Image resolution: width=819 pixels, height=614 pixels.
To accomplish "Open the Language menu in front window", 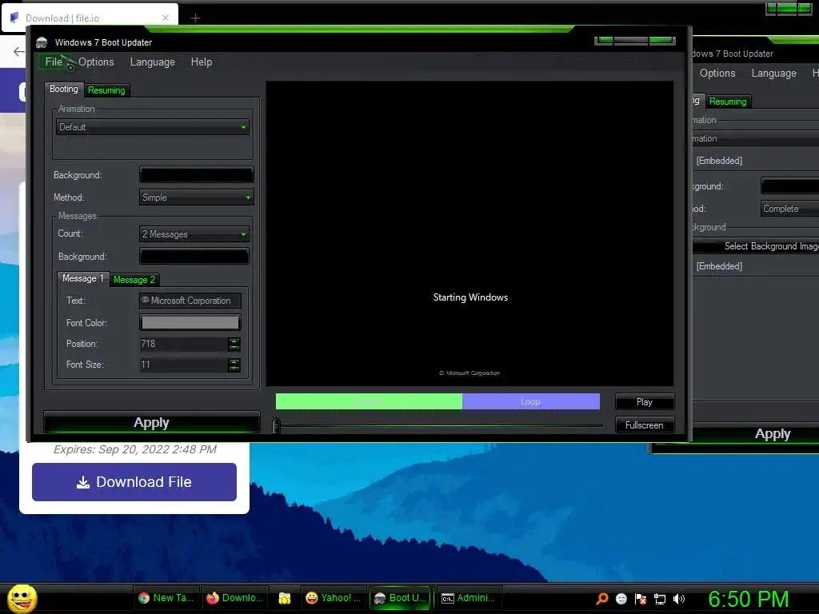I will pyautogui.click(x=153, y=62).
